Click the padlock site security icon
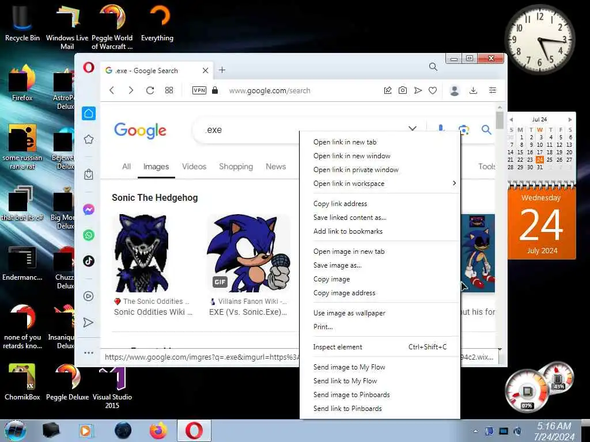The height and width of the screenshot is (442, 590). click(215, 90)
